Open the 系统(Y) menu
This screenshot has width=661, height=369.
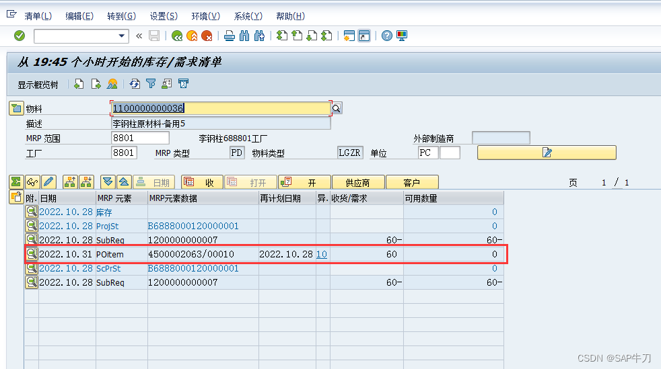pyautogui.click(x=248, y=16)
